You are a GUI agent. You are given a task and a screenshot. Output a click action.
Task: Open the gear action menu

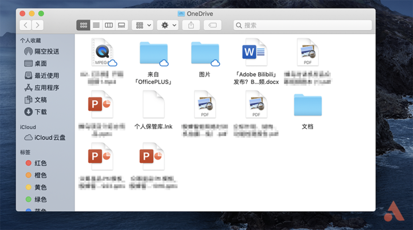[167, 25]
